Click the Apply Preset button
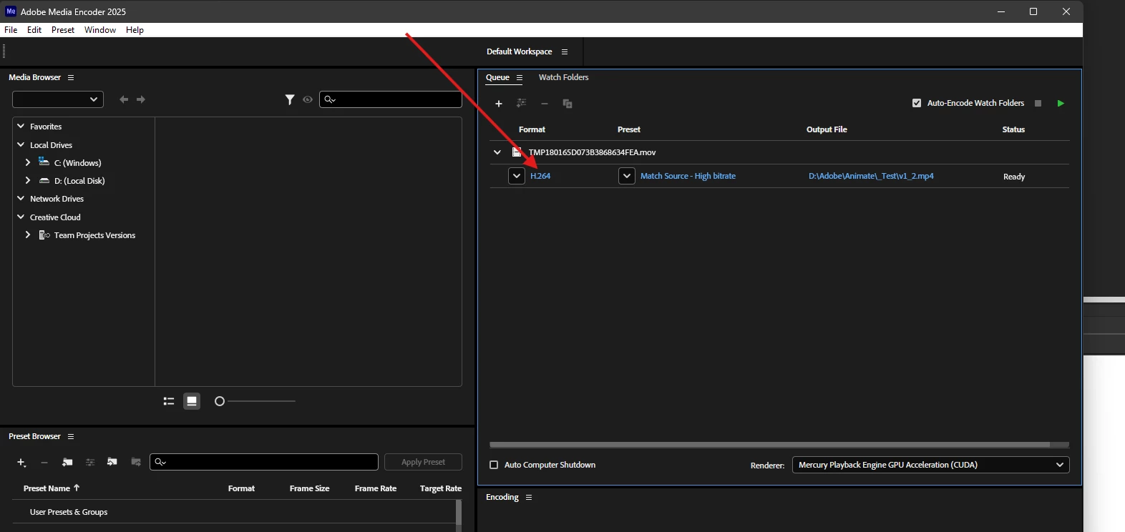 (423, 462)
